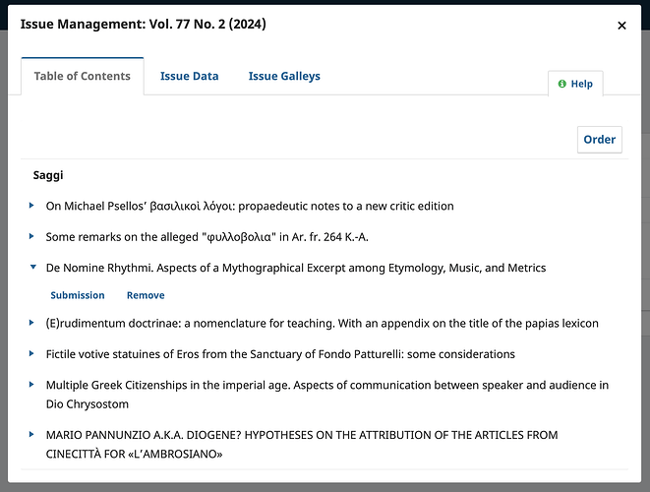Click the Order button

pyautogui.click(x=599, y=140)
